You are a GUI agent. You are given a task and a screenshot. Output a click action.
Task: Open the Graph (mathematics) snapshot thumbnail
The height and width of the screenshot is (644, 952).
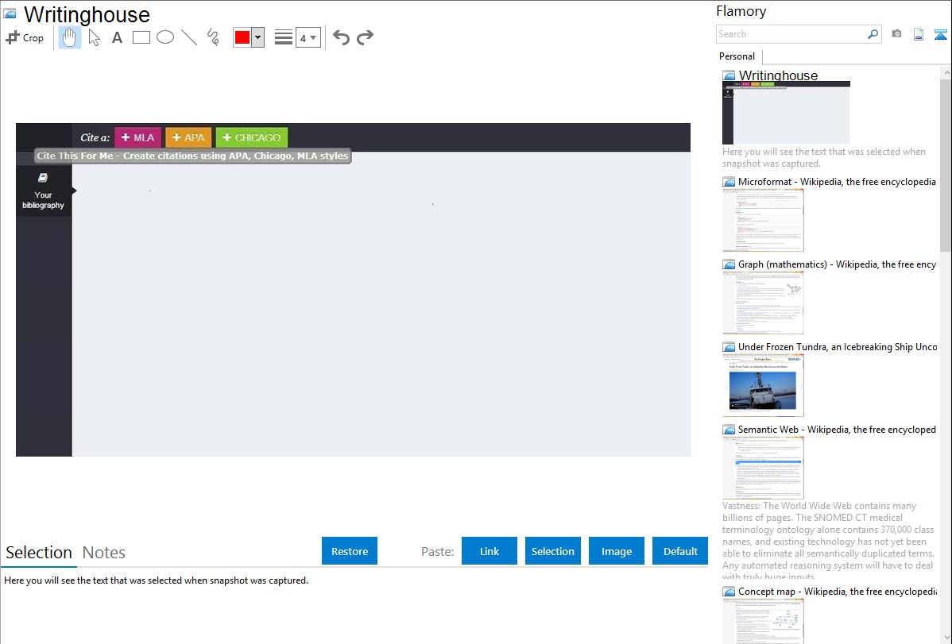763,303
